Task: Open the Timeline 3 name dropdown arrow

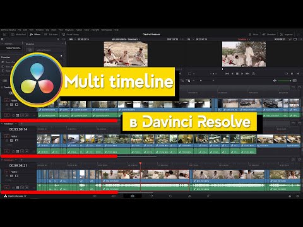Action: click(15, 160)
